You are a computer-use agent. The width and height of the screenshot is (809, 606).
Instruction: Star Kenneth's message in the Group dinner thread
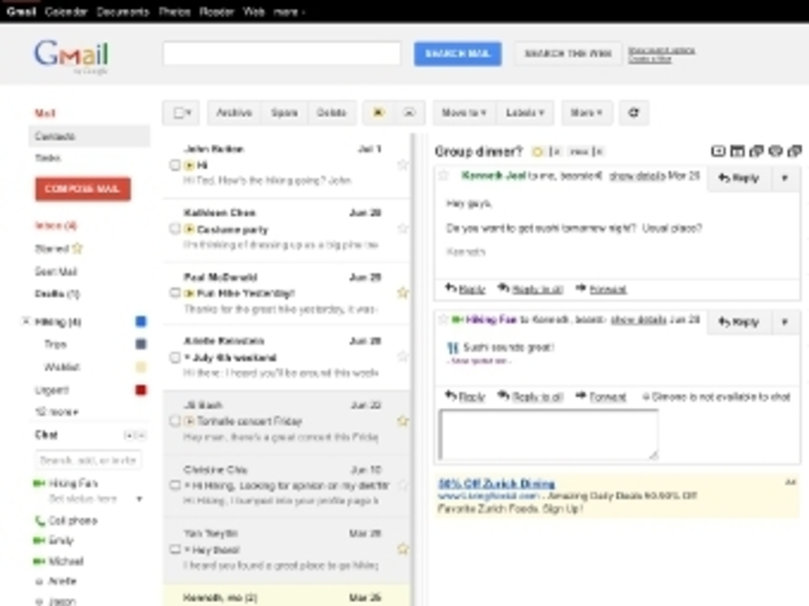(444, 175)
